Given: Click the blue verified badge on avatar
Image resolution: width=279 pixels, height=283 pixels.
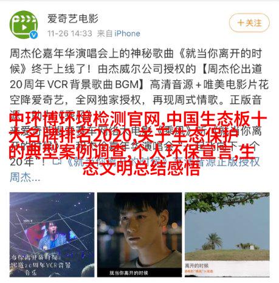Looking at the screenshot, I should click(x=34, y=35).
